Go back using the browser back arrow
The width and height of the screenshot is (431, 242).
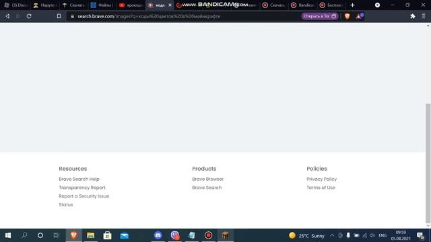click(x=7, y=16)
